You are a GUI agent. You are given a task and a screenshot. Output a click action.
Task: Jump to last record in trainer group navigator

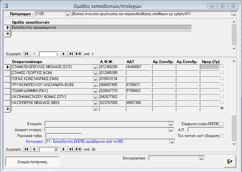click(x=71, y=54)
